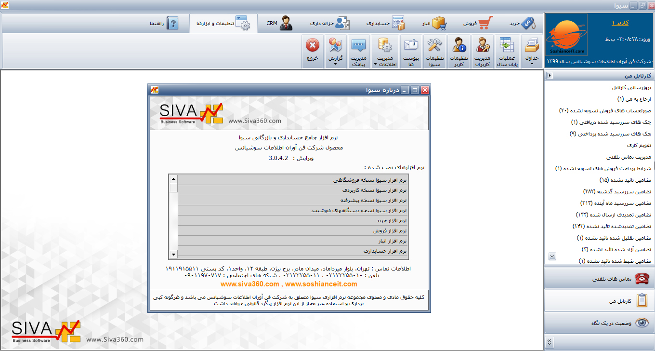Select نرم افزار خرید row
This screenshot has width=655, height=351.
293,220
